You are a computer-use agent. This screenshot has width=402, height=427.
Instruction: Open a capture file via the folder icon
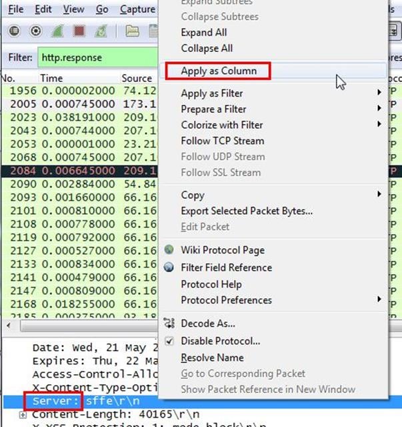click(x=132, y=31)
